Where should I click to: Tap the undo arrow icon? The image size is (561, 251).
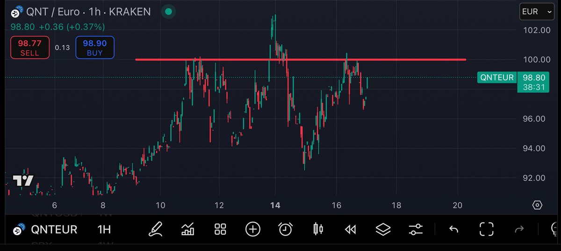pyautogui.click(x=453, y=229)
